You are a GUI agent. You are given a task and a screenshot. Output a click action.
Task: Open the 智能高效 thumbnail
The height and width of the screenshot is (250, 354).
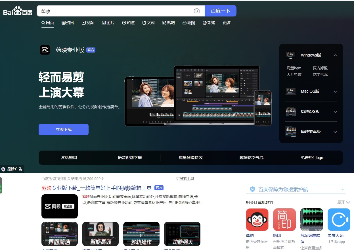click(100, 234)
